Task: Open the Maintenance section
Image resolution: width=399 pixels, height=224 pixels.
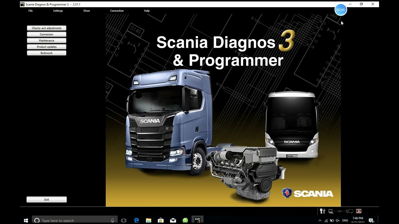Action: click(x=46, y=40)
